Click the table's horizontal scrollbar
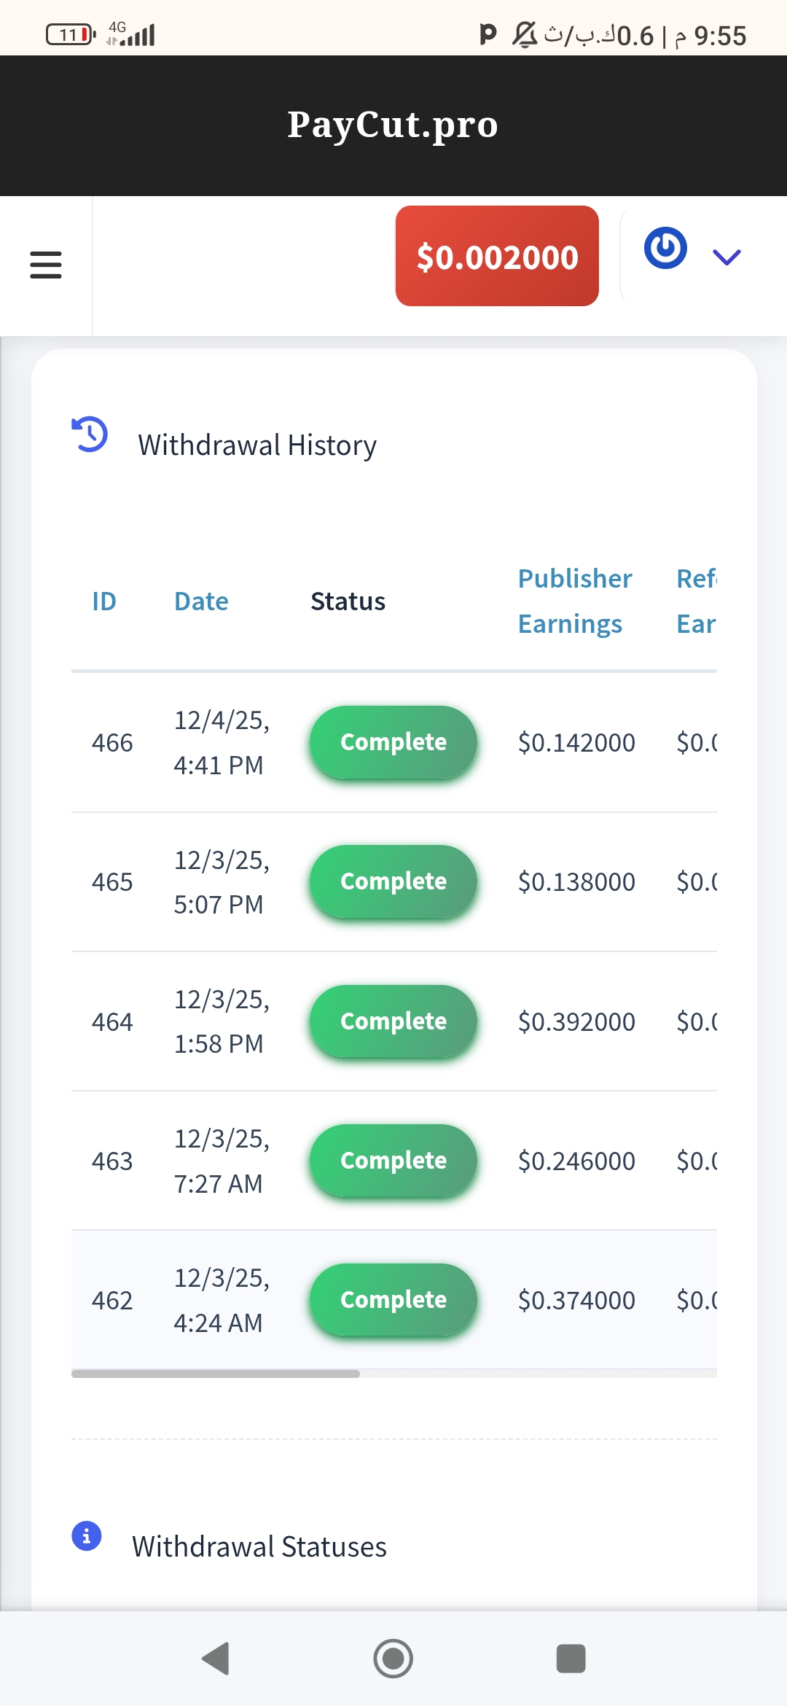The width and height of the screenshot is (787, 1706). click(216, 1374)
